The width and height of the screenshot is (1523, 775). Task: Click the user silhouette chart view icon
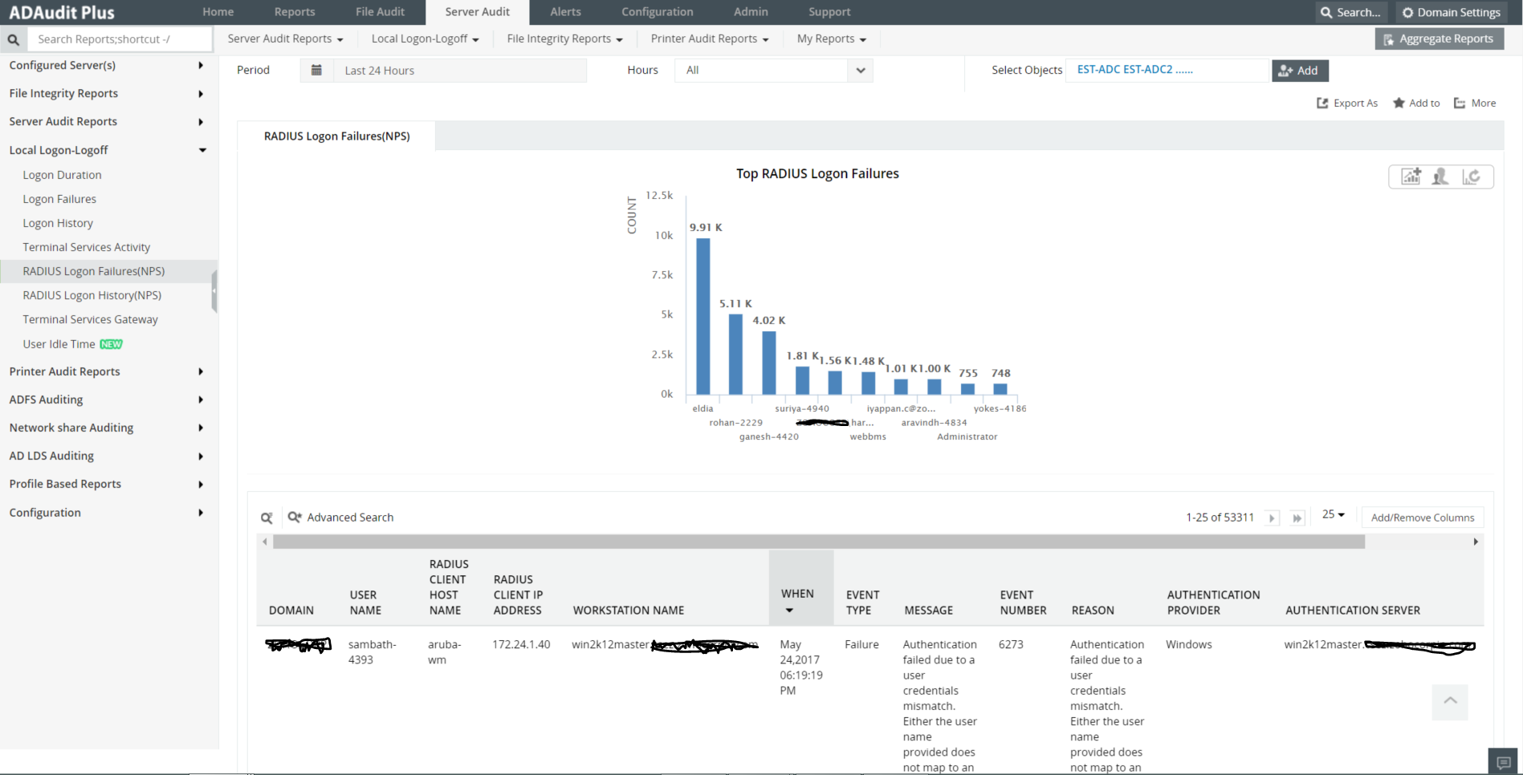[1440, 177]
